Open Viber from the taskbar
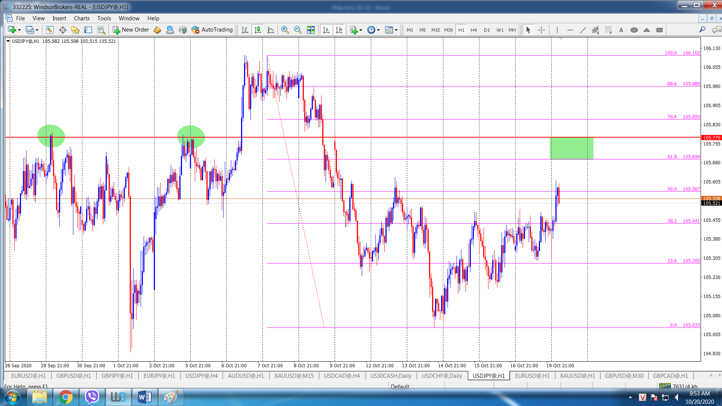This screenshot has width=722, height=406. pyautogui.click(x=92, y=397)
